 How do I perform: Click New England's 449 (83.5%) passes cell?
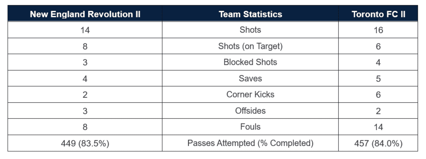pos(85,143)
